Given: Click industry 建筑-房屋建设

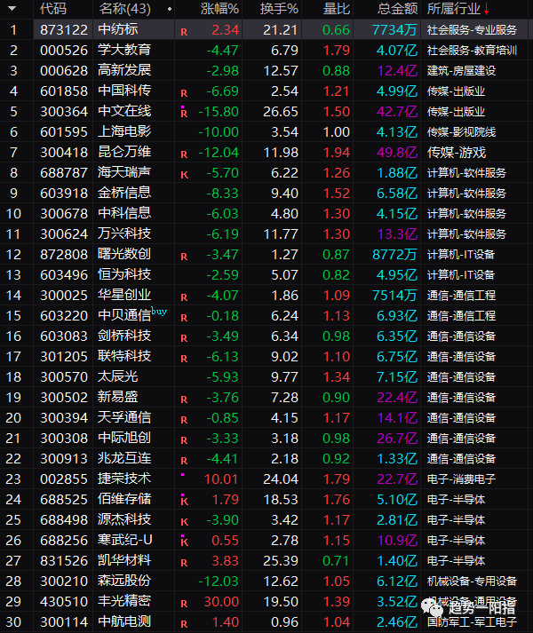Looking at the screenshot, I should point(461,71).
